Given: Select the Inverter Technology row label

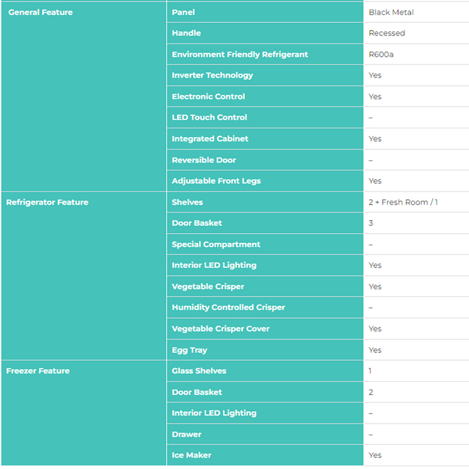Looking at the screenshot, I should pos(212,75).
